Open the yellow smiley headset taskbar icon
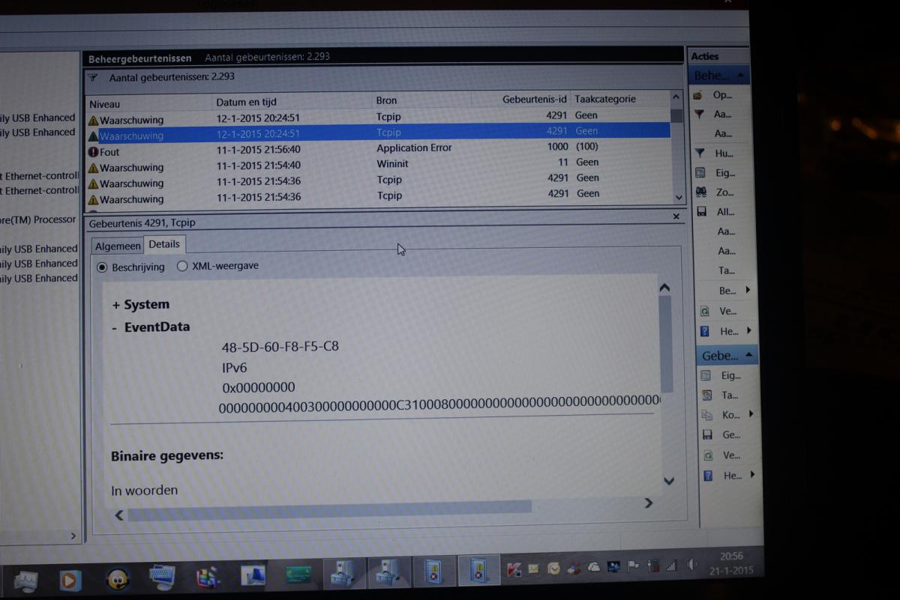This screenshot has height=600, width=900. 116,580
